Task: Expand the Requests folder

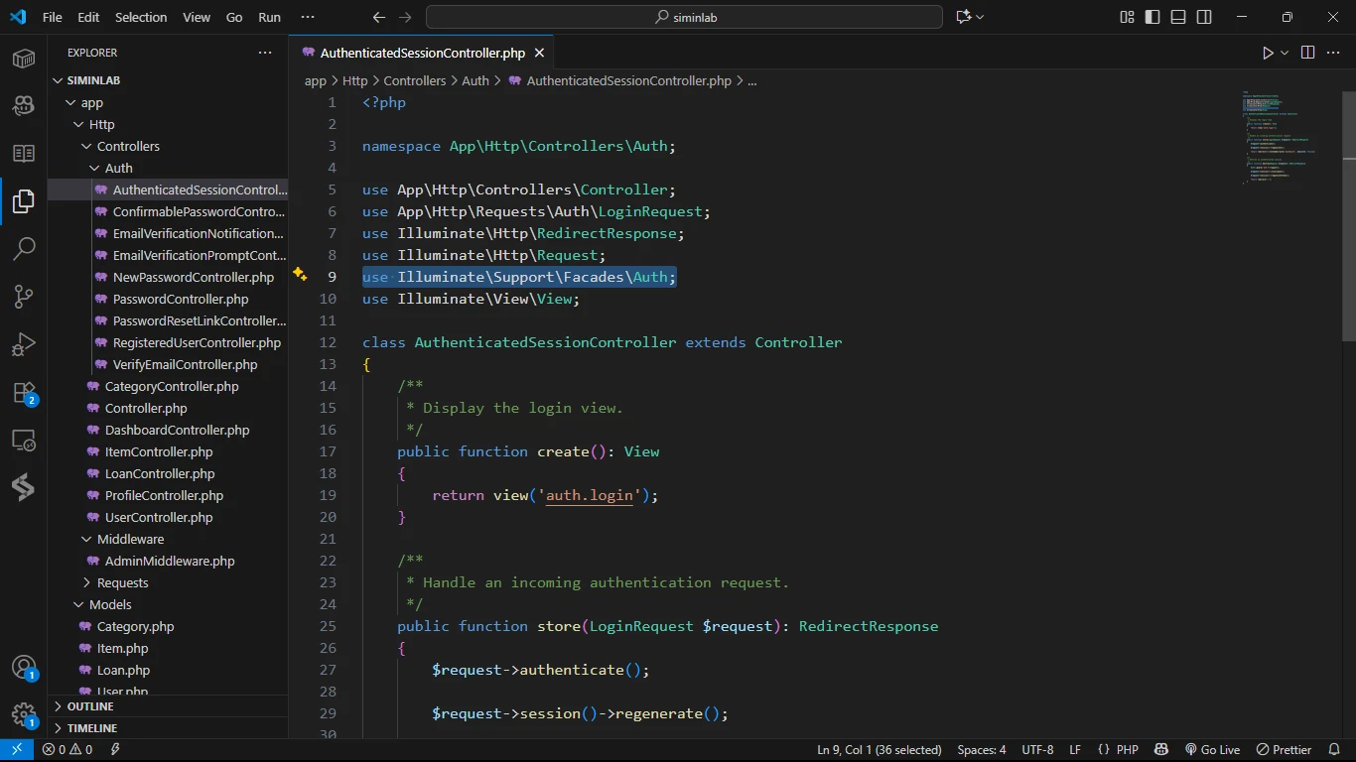Action: click(122, 582)
